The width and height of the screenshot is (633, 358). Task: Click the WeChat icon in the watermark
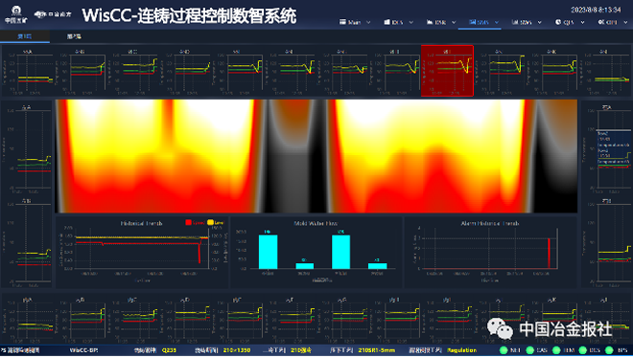pyautogui.click(x=501, y=328)
